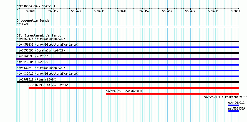Click the blue nsv3110385 variant bar
This screenshot has width=247, height=122.
click(x=128, y=65)
